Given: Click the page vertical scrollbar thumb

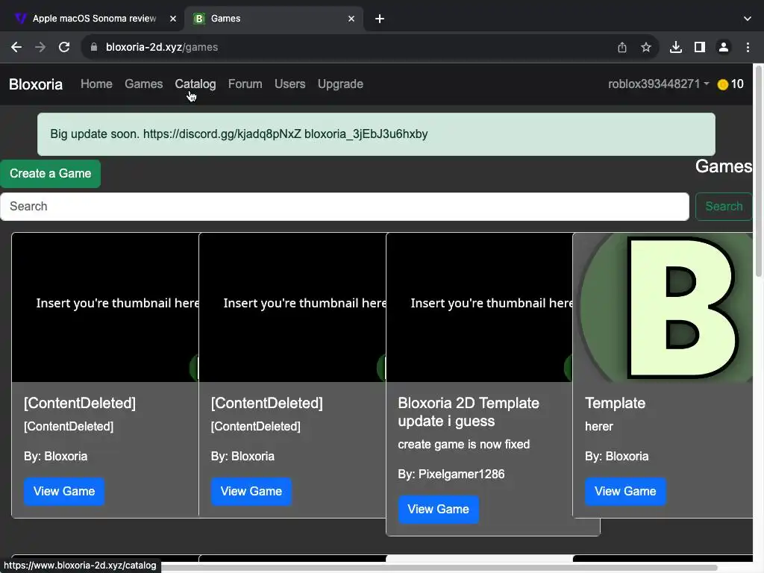Looking at the screenshot, I should click(x=758, y=171).
